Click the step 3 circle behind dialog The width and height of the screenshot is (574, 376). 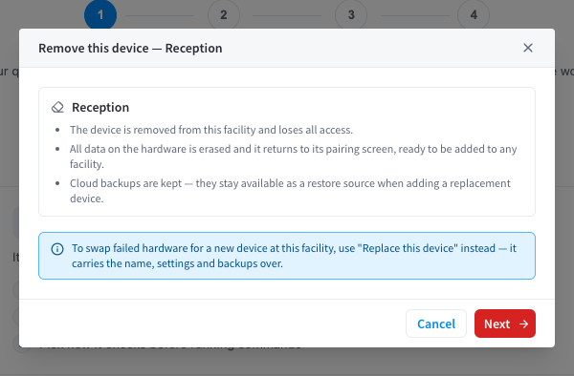tap(351, 14)
